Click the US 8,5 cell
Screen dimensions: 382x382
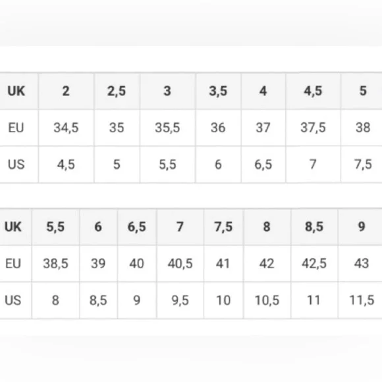pyautogui.click(x=98, y=300)
